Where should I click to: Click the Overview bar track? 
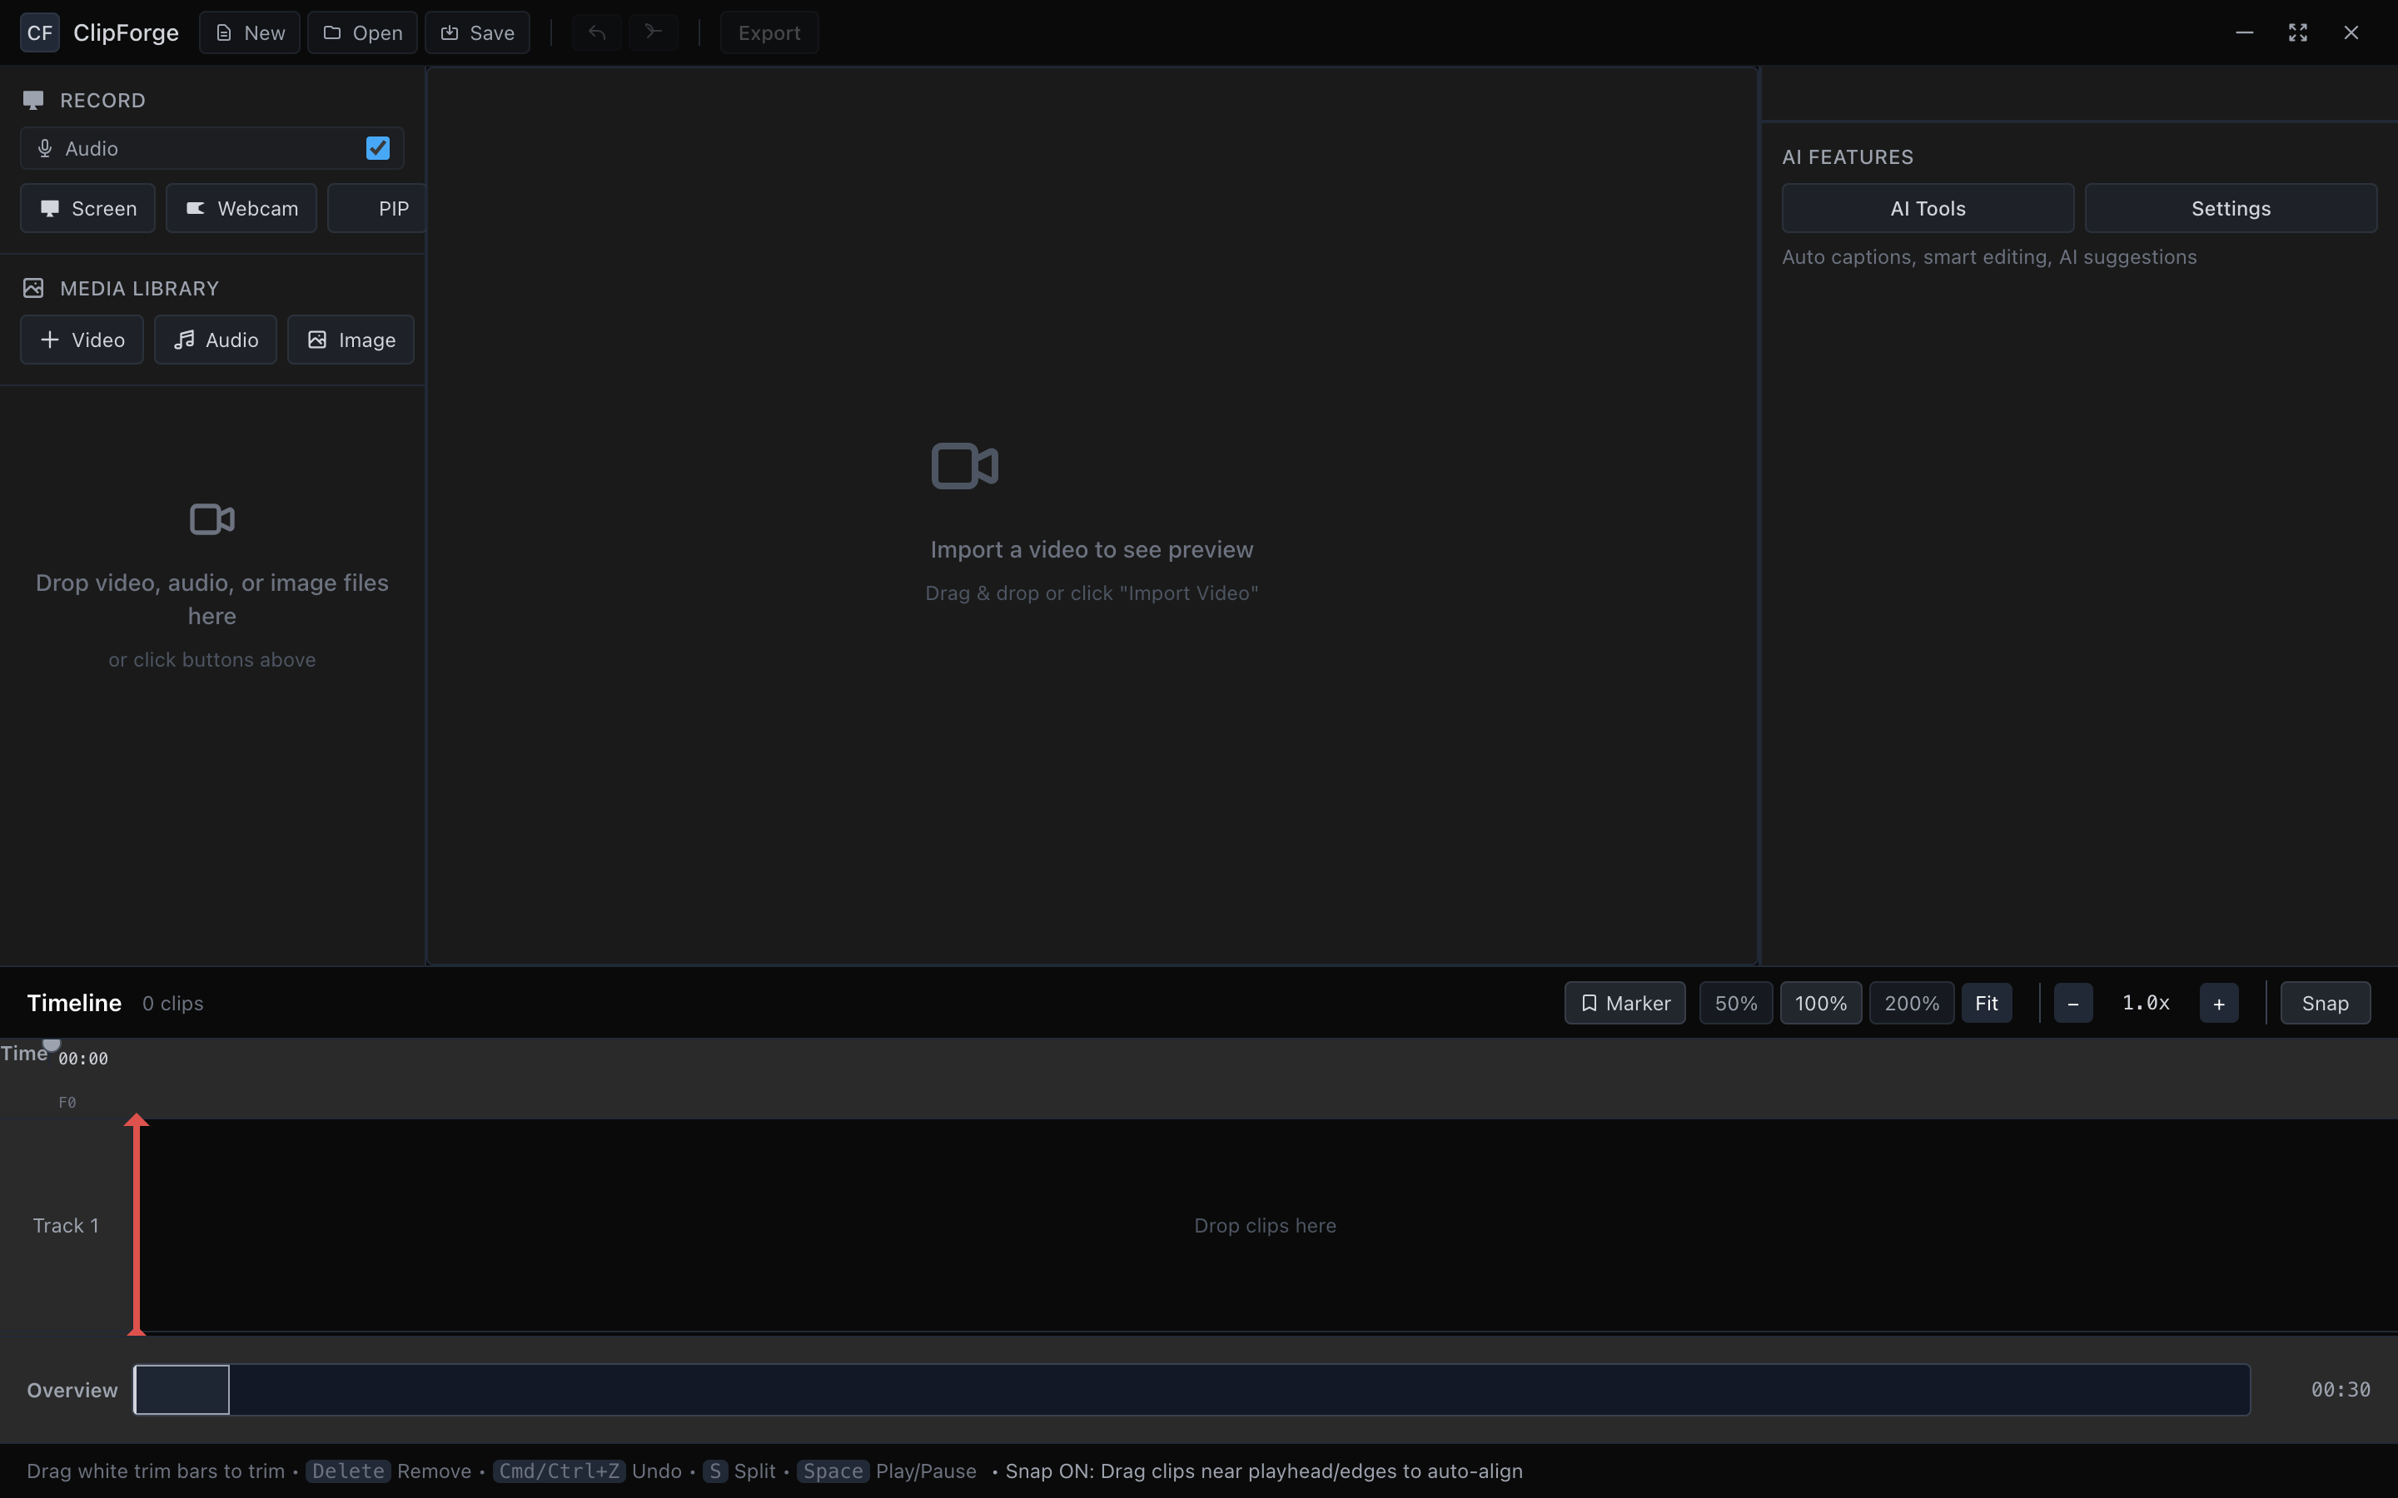click(x=1192, y=1389)
